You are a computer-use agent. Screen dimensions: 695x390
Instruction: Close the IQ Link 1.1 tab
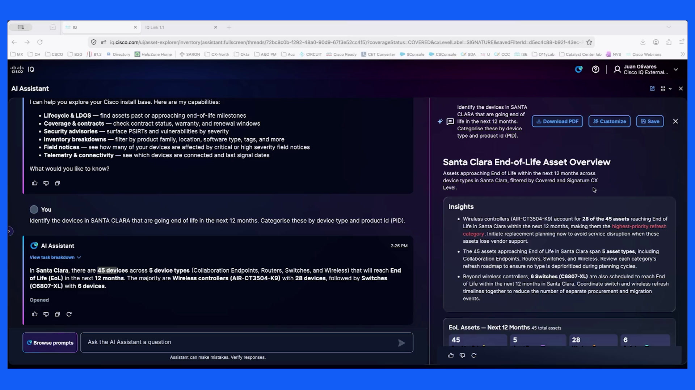216,27
